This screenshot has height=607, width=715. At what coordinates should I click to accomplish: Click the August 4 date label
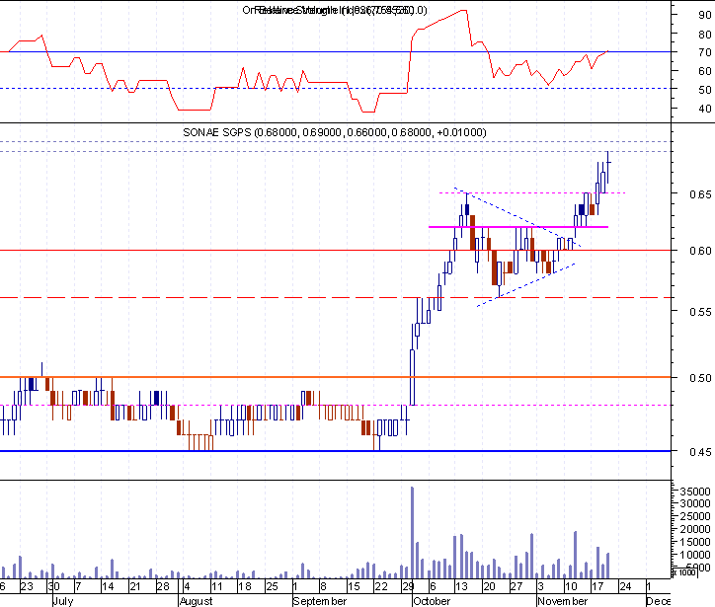point(187,586)
